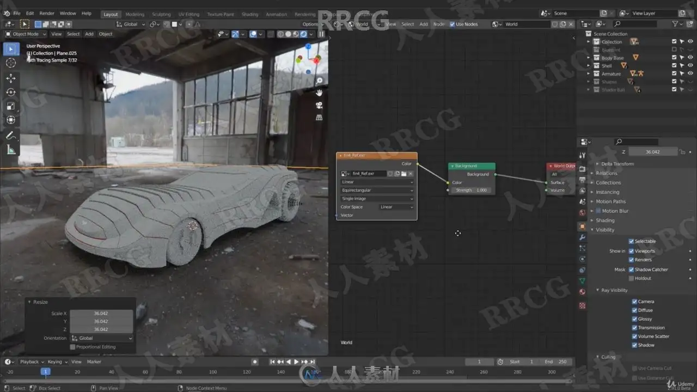Open the Object Data green triangle tab
697x392 pixels.
(x=582, y=281)
